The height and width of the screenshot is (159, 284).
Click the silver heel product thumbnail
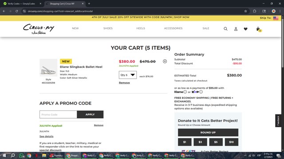(x=48, y=68)
